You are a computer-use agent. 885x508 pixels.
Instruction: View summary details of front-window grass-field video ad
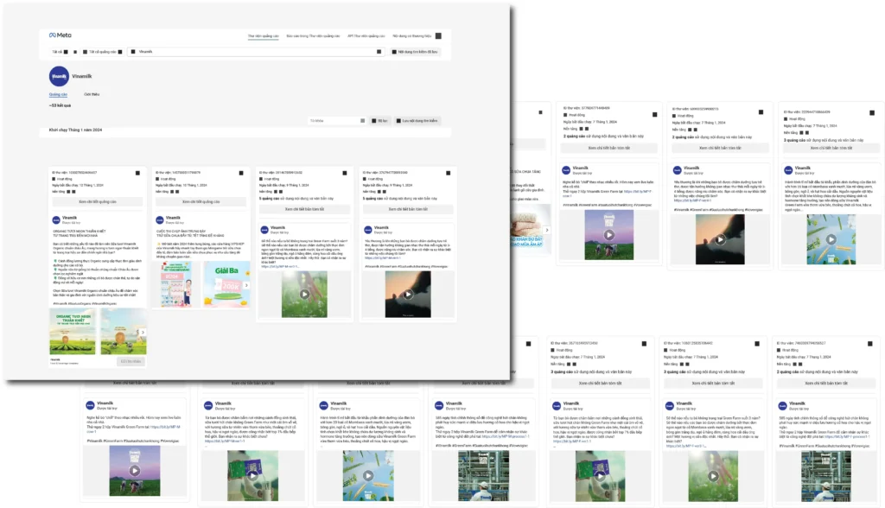tap(304, 209)
